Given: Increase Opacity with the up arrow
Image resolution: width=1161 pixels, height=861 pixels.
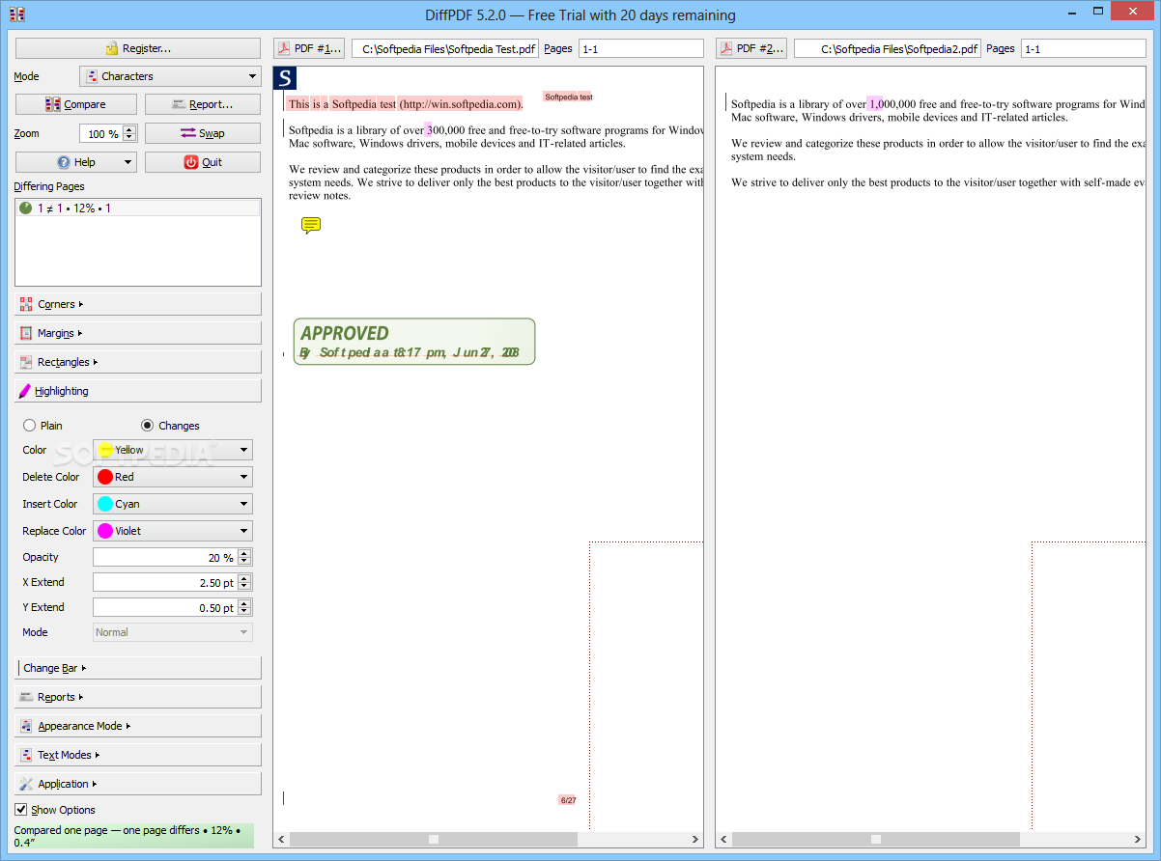Looking at the screenshot, I should coord(244,553).
